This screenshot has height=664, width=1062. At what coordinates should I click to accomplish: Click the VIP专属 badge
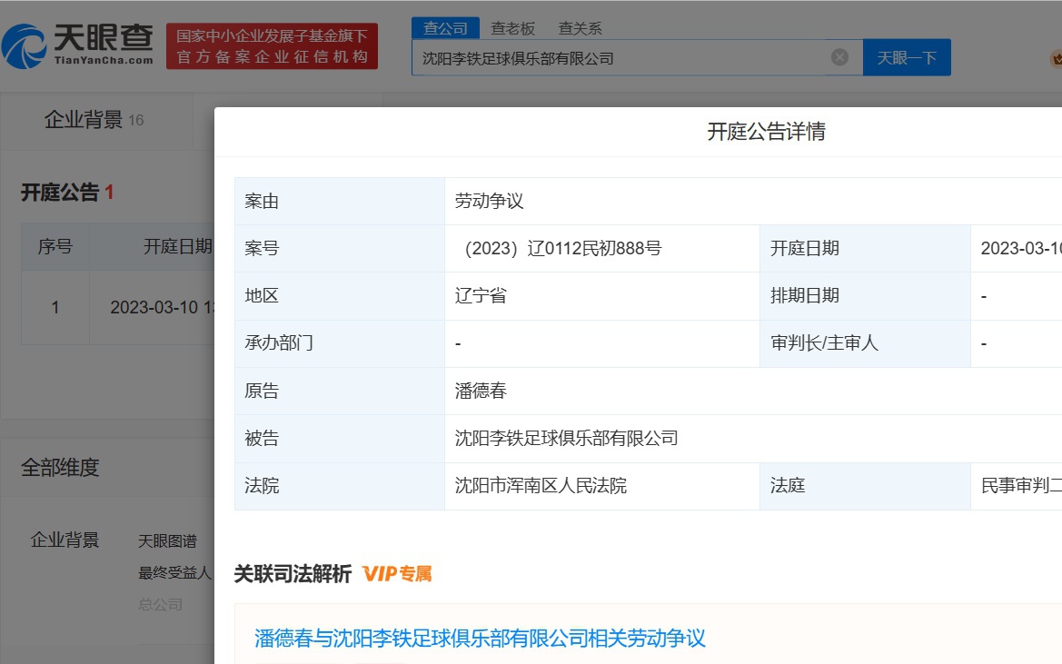(x=398, y=574)
